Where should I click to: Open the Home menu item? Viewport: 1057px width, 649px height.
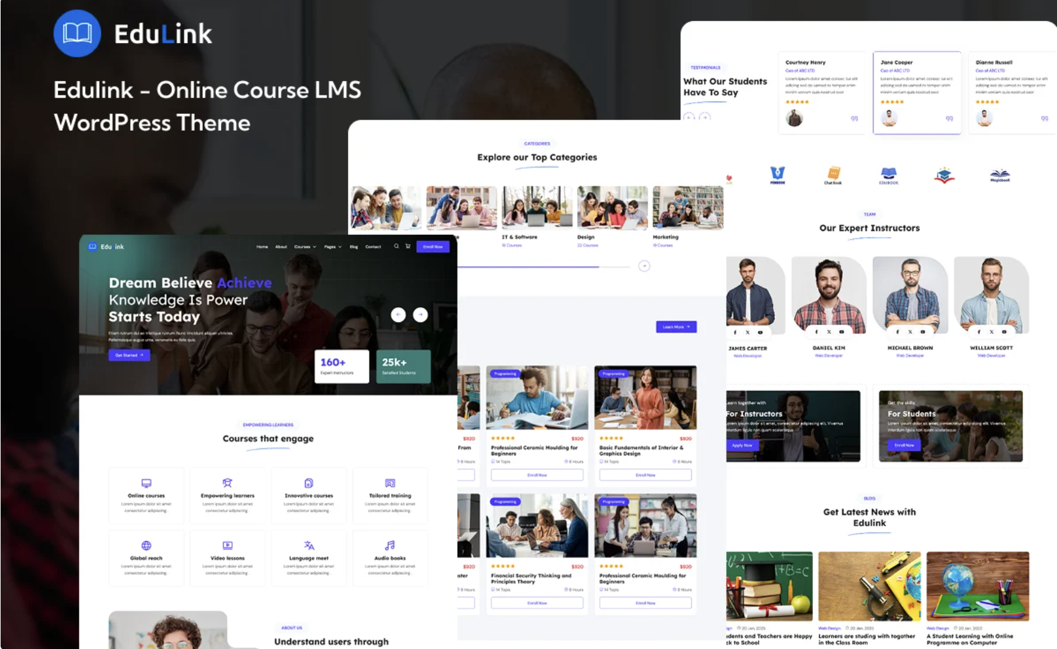click(x=262, y=247)
